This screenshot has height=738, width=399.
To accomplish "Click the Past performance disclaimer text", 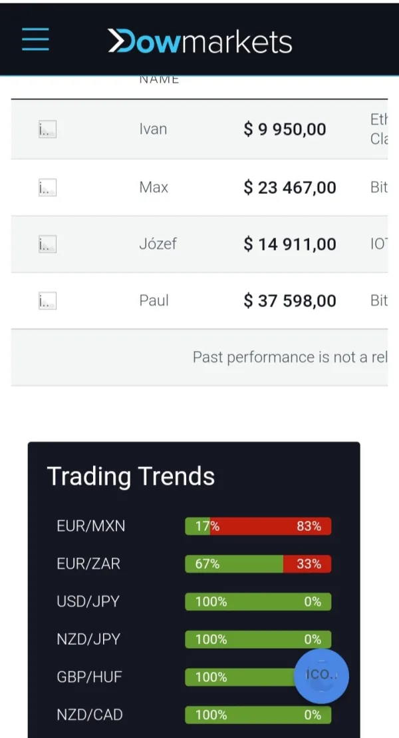I will click(x=290, y=358).
